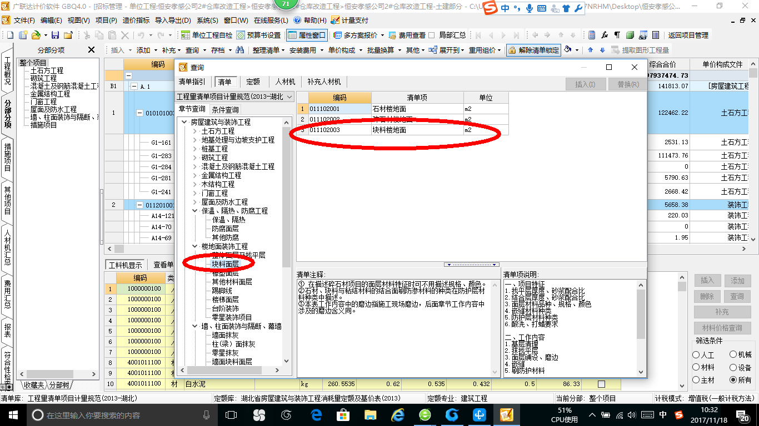Open Internet Explorer from taskbar
This screenshot has height=426, width=759.
(398, 414)
